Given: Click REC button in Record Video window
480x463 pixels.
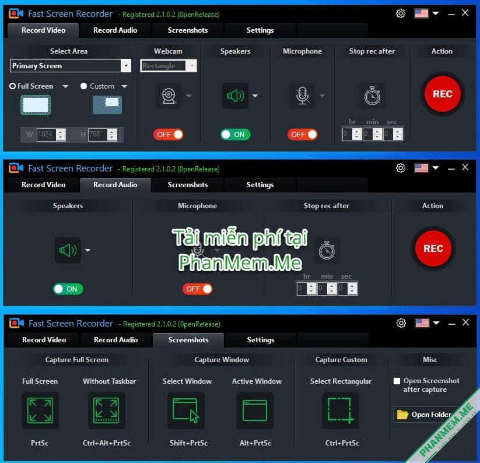Looking at the screenshot, I should (442, 94).
